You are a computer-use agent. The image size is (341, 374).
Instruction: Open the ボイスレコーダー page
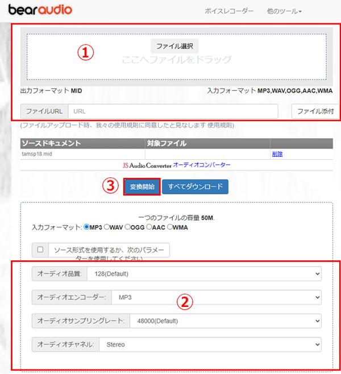[229, 11]
